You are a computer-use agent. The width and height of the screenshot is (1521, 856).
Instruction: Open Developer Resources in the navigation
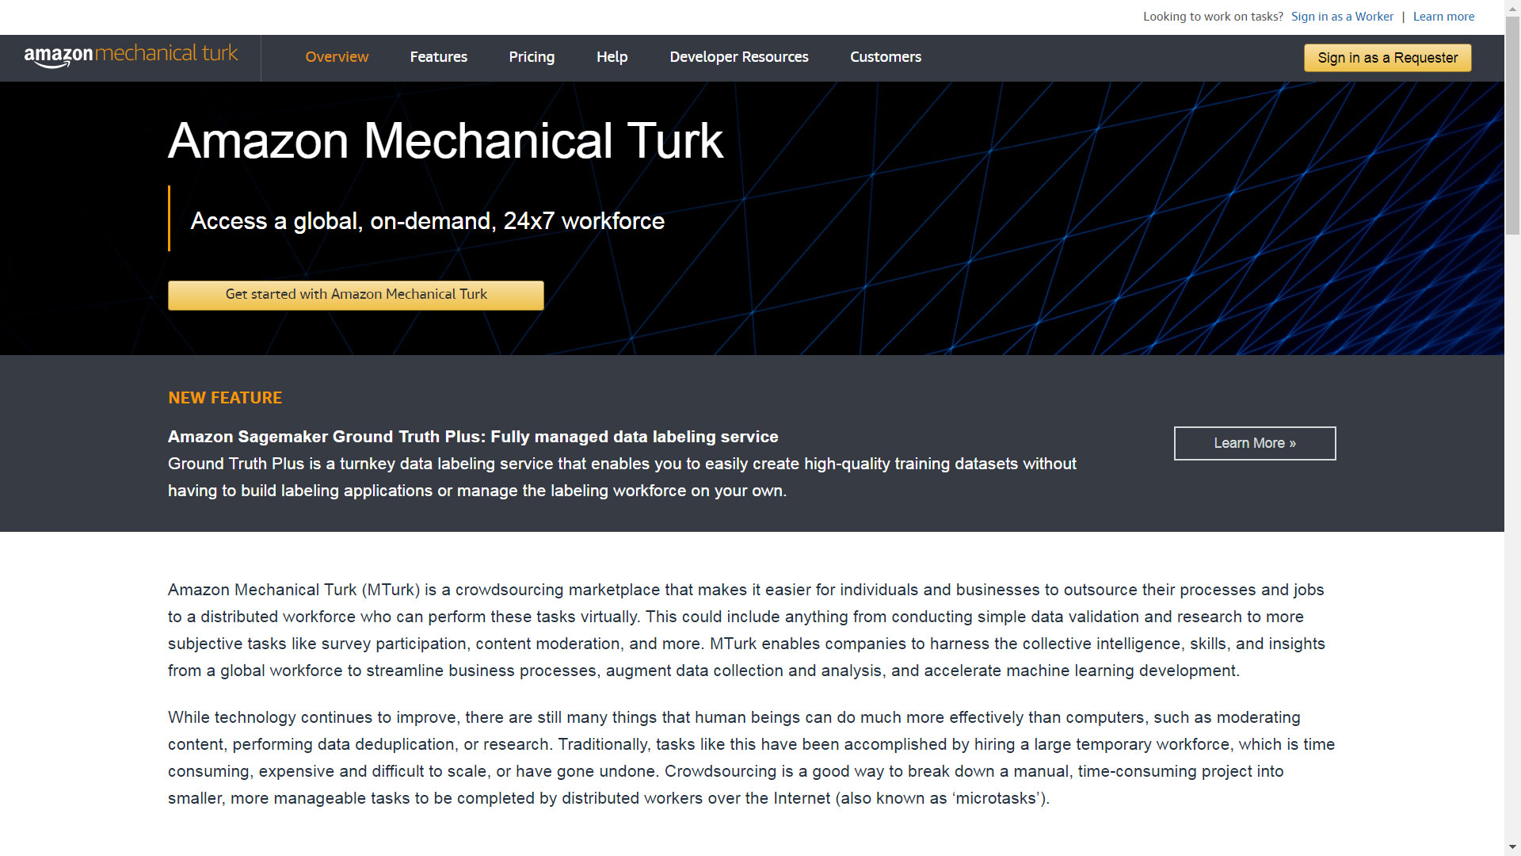pos(738,57)
